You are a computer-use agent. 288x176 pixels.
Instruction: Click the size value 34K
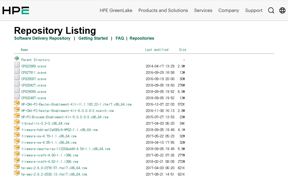(x=182, y=123)
